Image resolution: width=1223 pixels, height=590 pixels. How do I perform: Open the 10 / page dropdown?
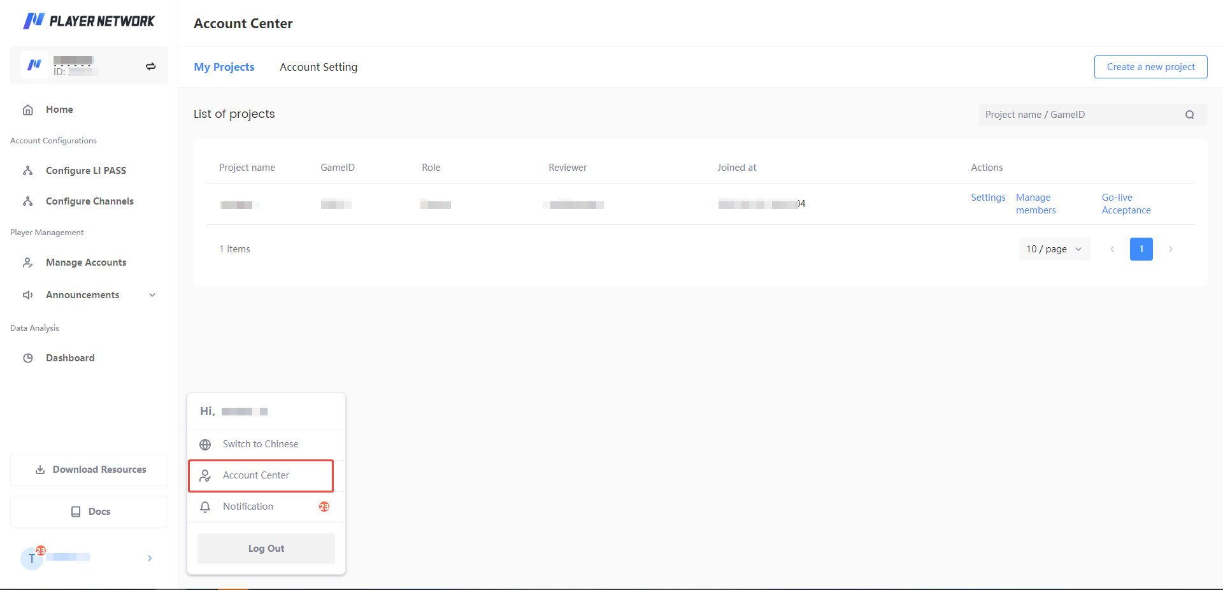[x=1054, y=249]
